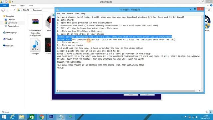This screenshot has height=120, width=213.
Task: Switch to Notepad taskbar icon
Action: 61,117
